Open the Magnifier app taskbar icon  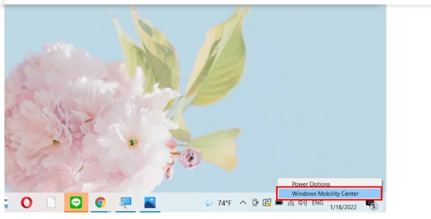(x=125, y=202)
